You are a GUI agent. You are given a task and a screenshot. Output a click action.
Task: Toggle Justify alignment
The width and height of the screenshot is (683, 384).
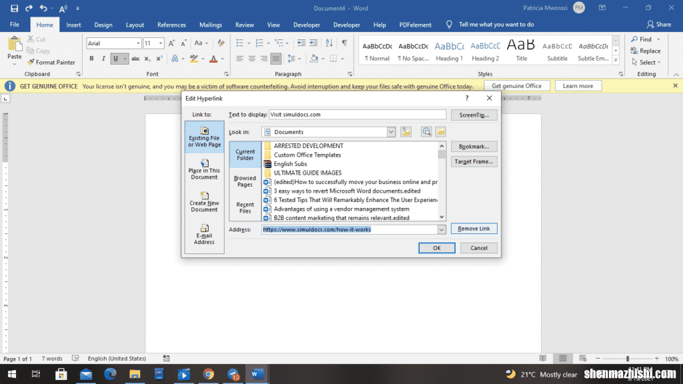coord(275,59)
